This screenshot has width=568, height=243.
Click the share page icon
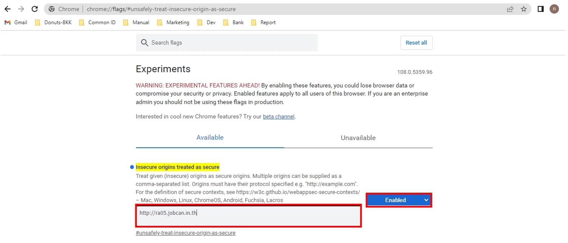click(510, 9)
